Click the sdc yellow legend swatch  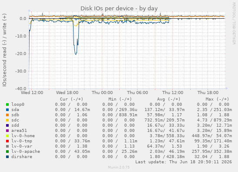click(7, 120)
